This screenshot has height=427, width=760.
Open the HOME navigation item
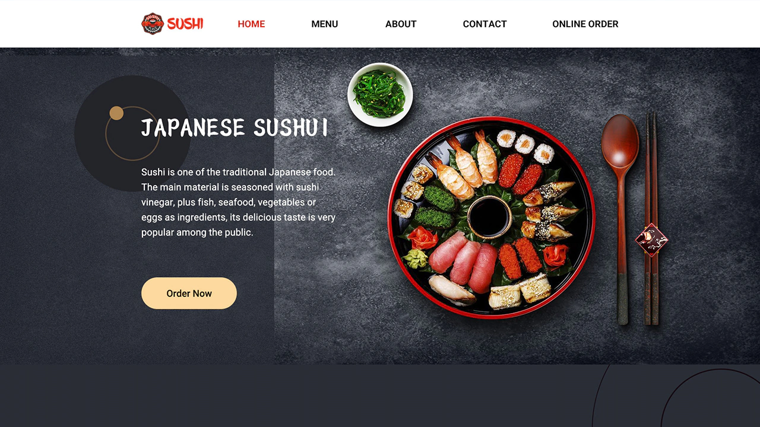(251, 24)
